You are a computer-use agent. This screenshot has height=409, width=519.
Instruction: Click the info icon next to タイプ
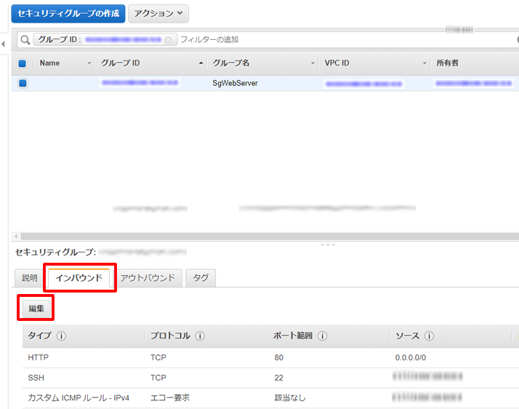tap(61, 336)
